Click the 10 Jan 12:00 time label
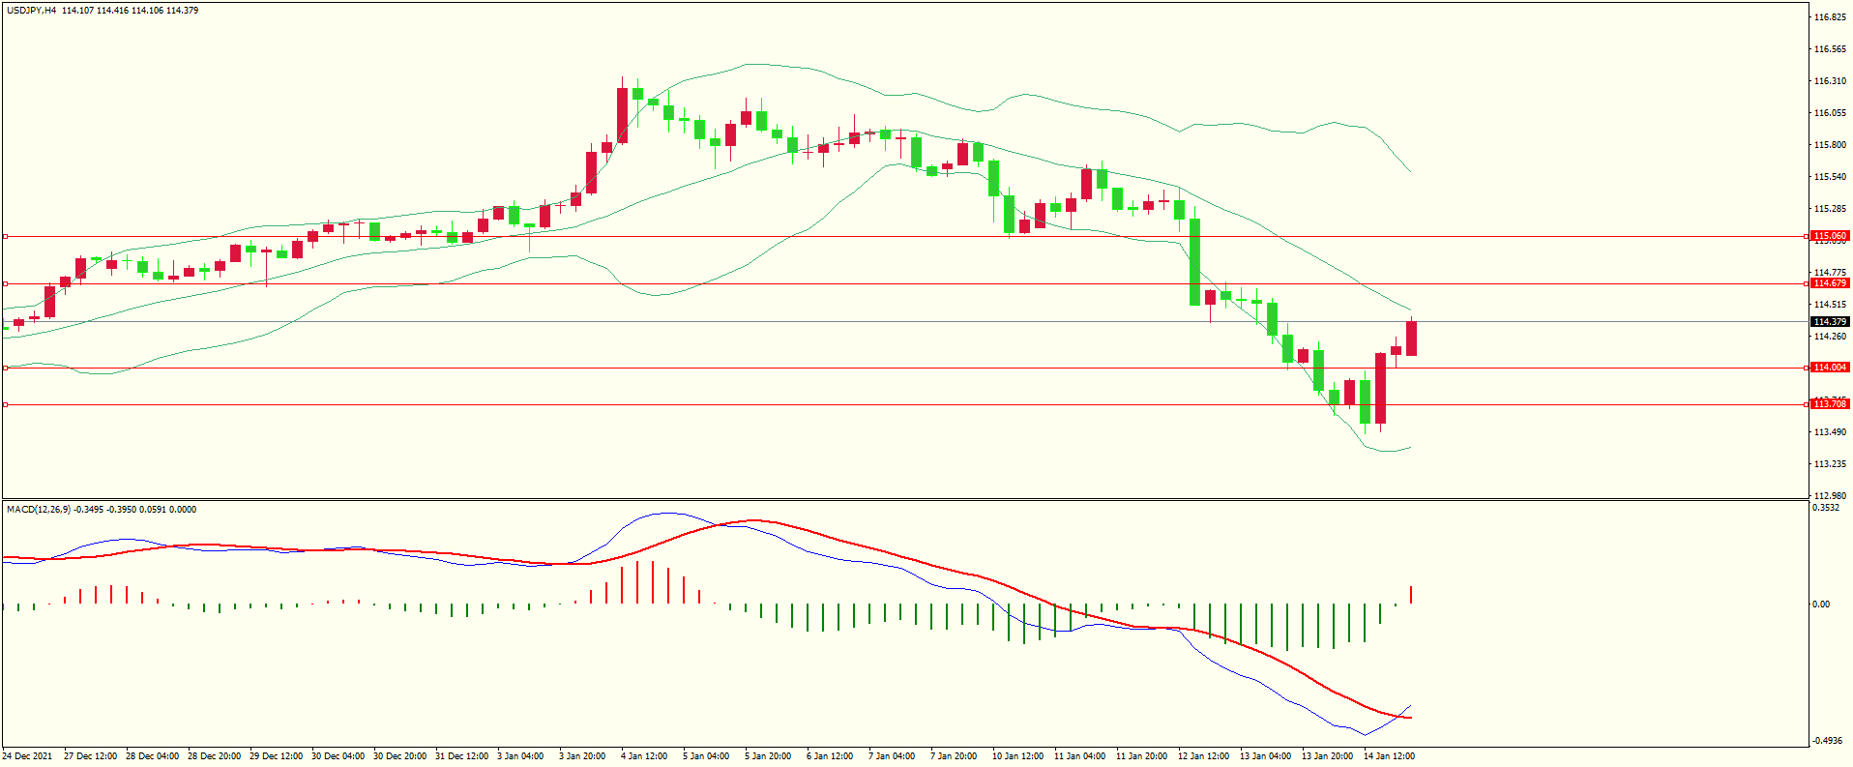Screen dimensions: 1853x767 point(1017,756)
